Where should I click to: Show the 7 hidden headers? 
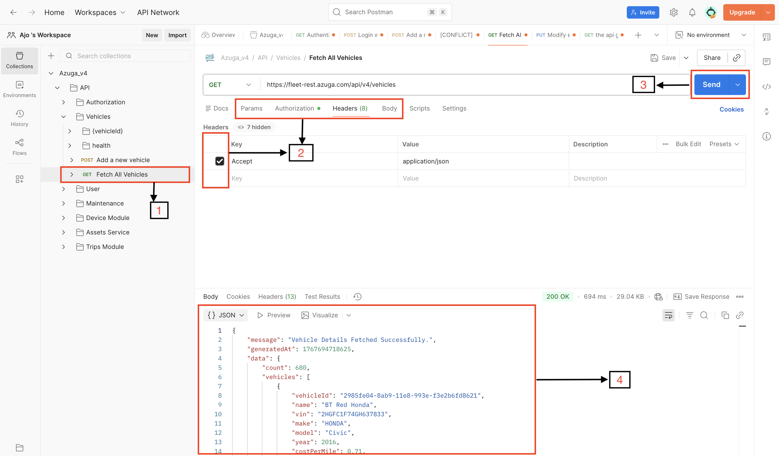point(254,127)
